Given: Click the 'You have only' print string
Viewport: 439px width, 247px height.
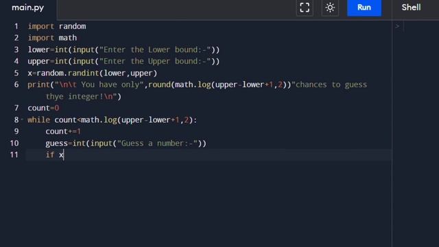Looking at the screenshot, I should 99,84.
